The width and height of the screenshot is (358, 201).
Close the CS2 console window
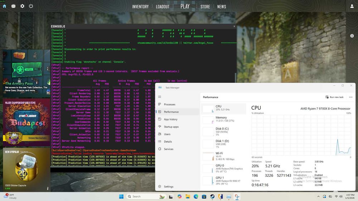click(x=234, y=26)
